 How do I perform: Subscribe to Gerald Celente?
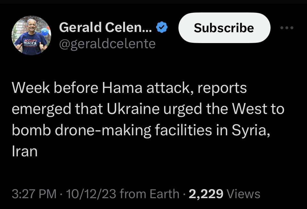pyautogui.click(x=224, y=28)
